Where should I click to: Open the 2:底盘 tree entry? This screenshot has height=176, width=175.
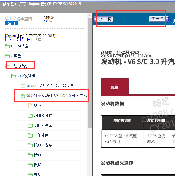click(x=16, y=56)
